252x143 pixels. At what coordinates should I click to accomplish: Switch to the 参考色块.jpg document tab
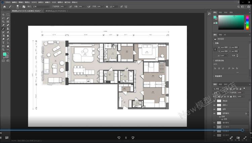pos(53,11)
